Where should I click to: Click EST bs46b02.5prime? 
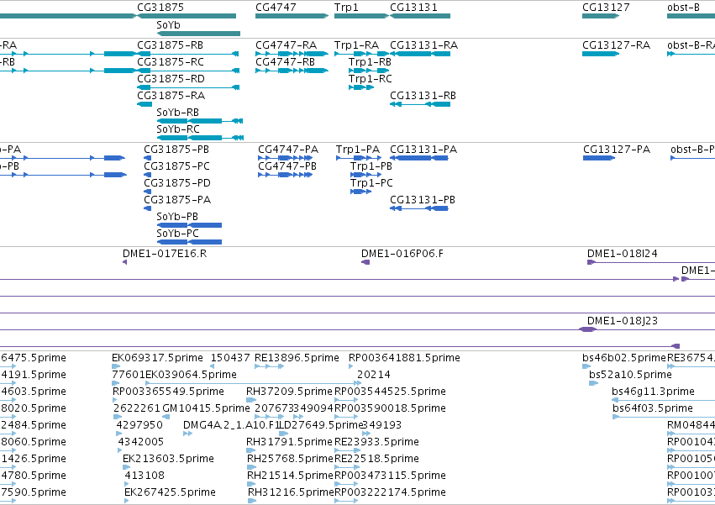pos(586,366)
